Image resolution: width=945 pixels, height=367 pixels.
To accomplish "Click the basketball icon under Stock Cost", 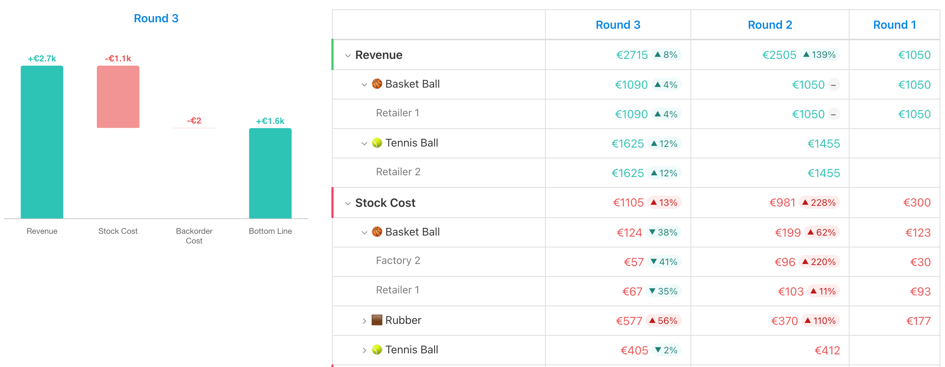I will pyautogui.click(x=377, y=232).
